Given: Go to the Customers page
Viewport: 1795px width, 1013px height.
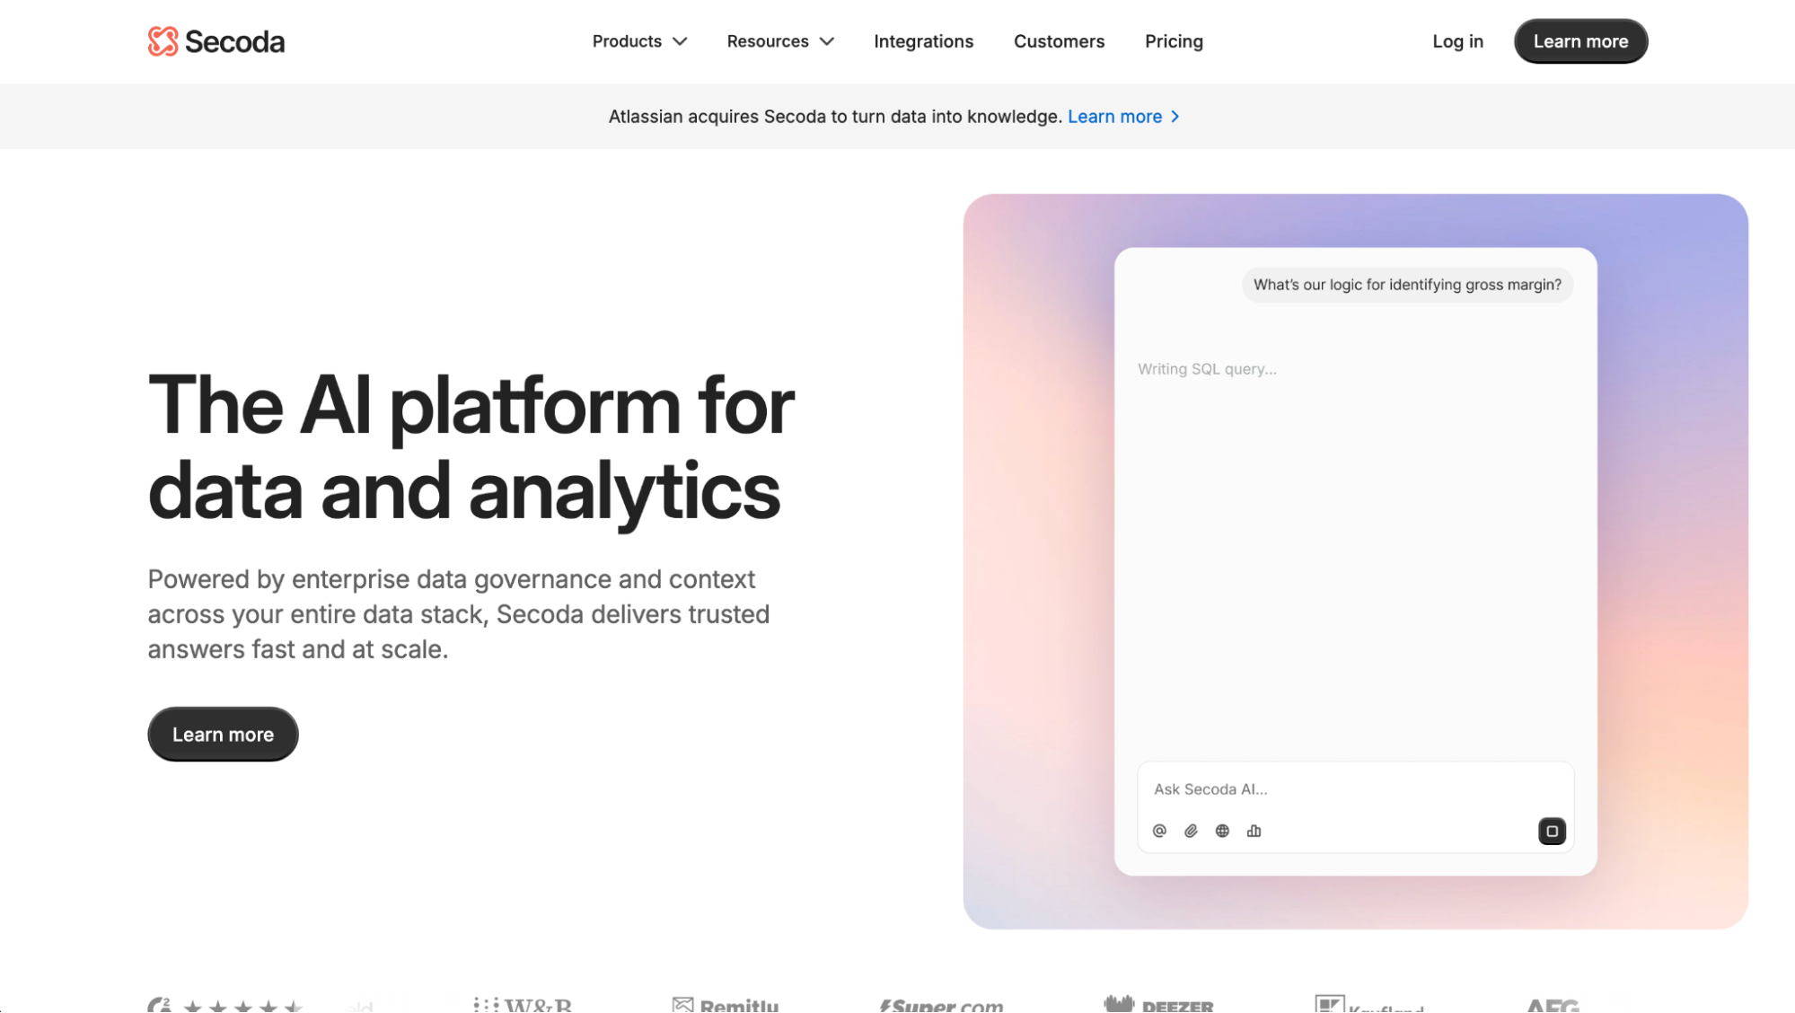Looking at the screenshot, I should (x=1059, y=41).
